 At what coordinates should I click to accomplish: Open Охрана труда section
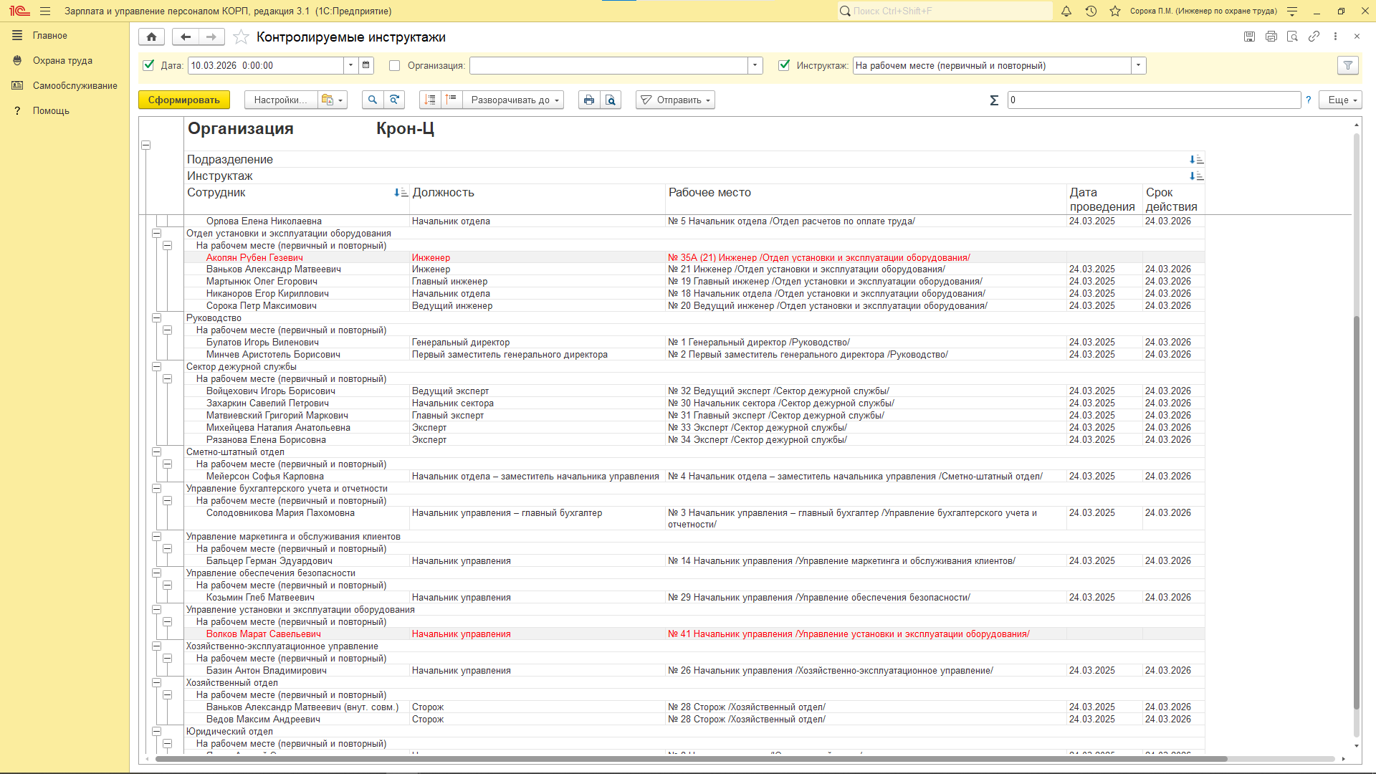[62, 60]
